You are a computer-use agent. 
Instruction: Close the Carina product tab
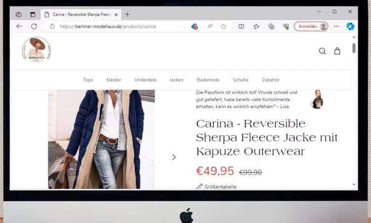(x=116, y=15)
